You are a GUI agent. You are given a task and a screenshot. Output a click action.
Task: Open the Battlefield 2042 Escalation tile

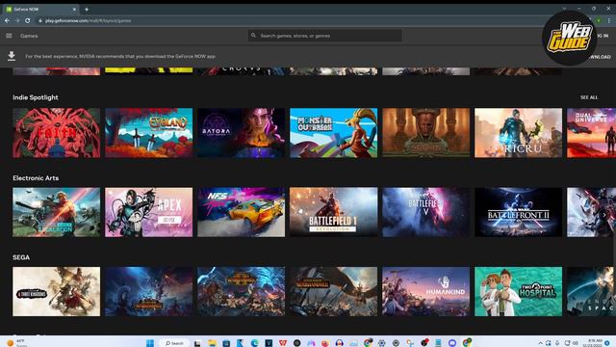pyautogui.click(x=56, y=212)
